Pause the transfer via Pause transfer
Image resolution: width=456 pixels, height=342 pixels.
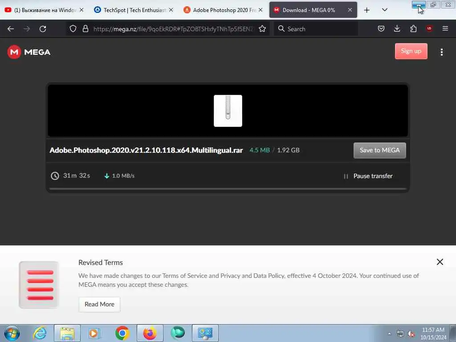(x=373, y=176)
